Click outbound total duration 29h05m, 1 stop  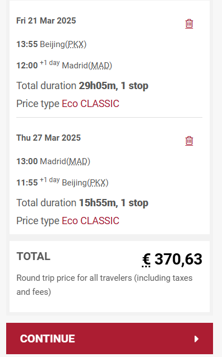pos(113,86)
